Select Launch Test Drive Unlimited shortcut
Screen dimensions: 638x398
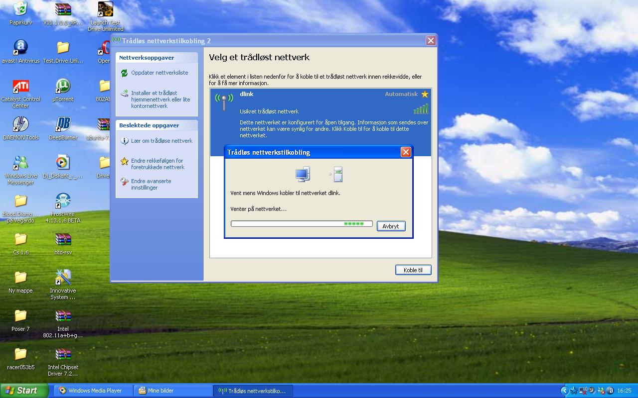click(105, 16)
